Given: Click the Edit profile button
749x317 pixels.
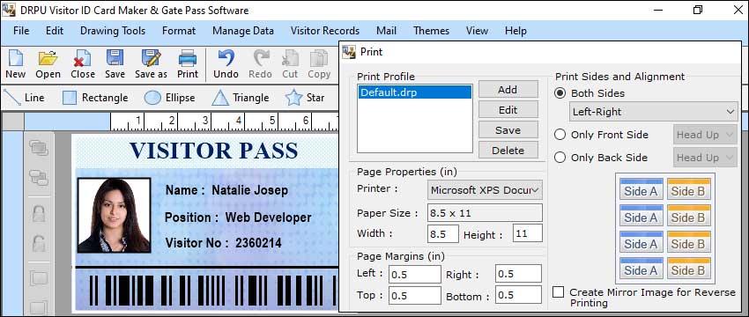Looking at the screenshot, I should pyautogui.click(x=508, y=110).
